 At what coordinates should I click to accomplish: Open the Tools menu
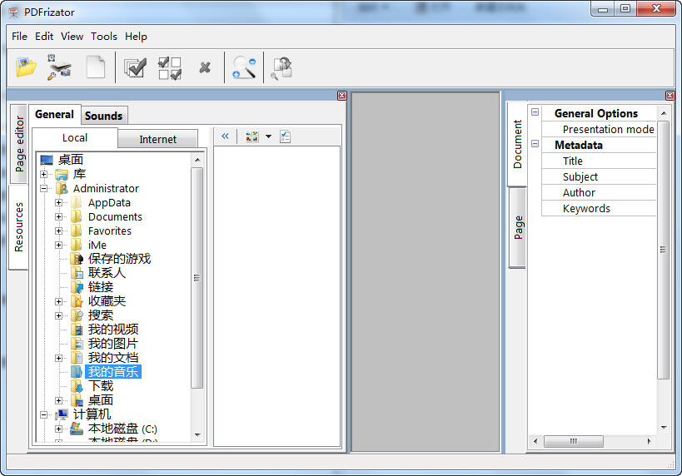pyautogui.click(x=103, y=37)
